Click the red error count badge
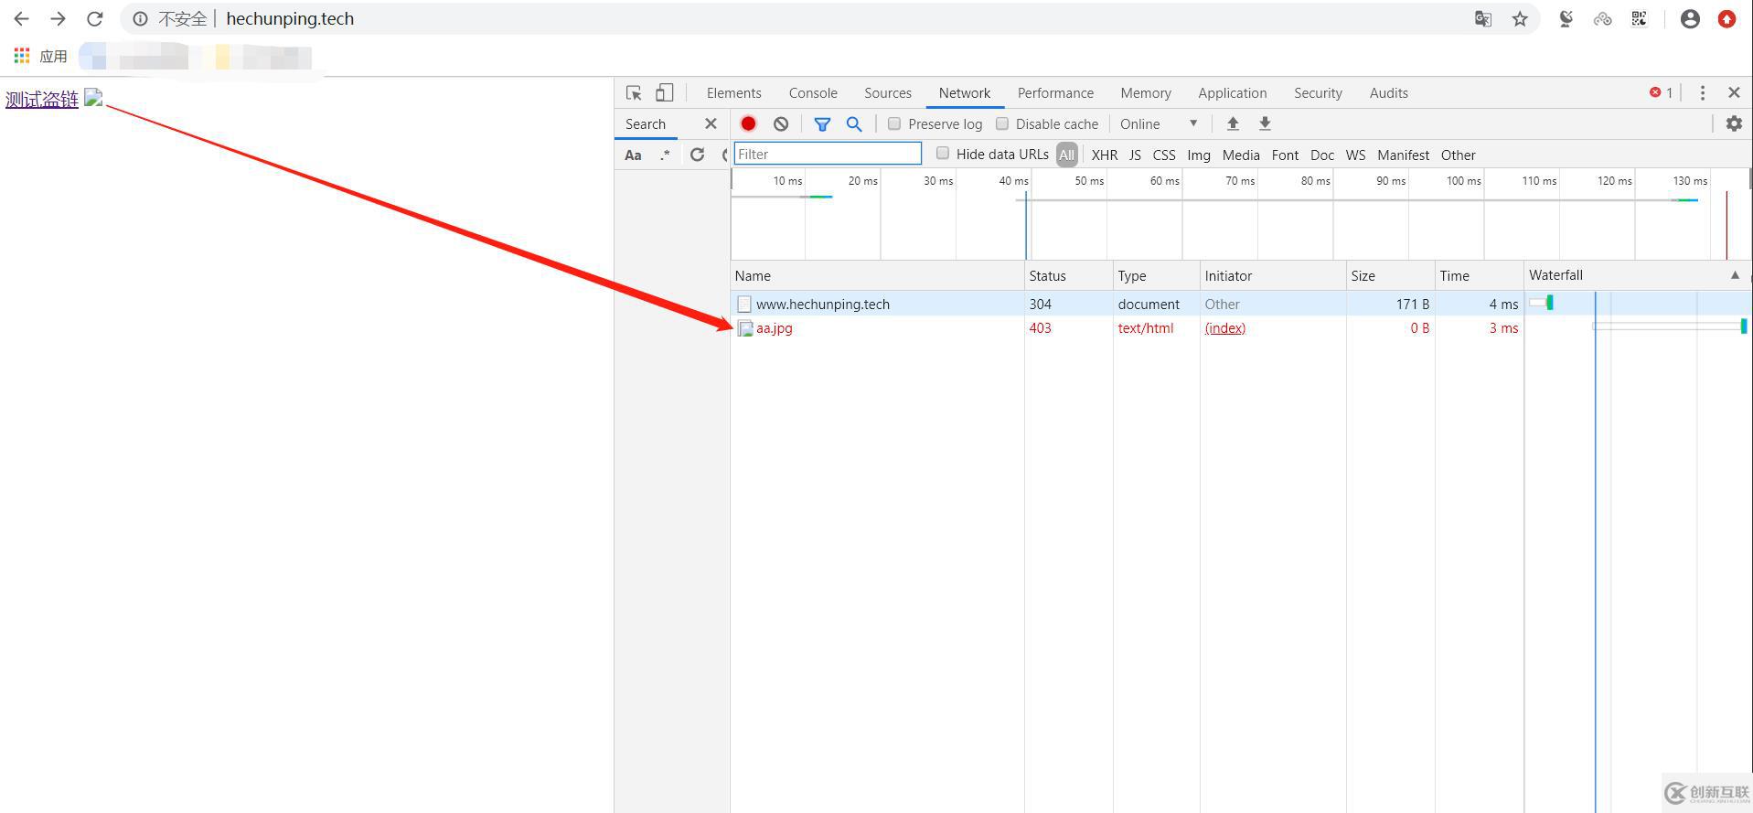This screenshot has width=1753, height=813. tap(1661, 92)
